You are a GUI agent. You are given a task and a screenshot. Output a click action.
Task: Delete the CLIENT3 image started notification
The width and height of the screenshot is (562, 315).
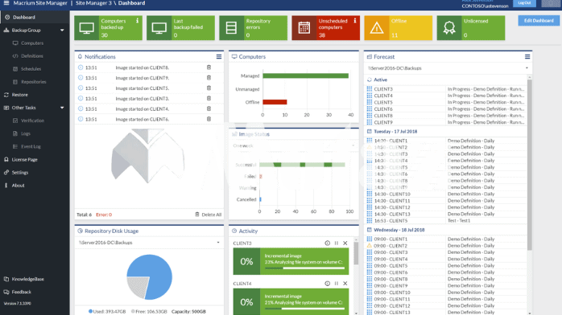coord(209,98)
